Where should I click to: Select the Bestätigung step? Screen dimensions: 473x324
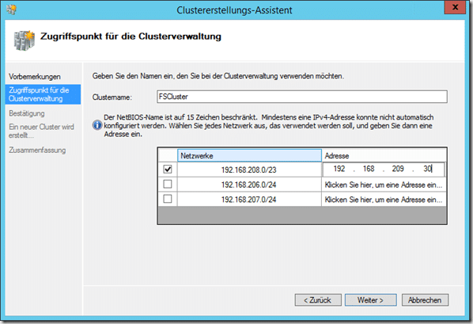[27, 113]
